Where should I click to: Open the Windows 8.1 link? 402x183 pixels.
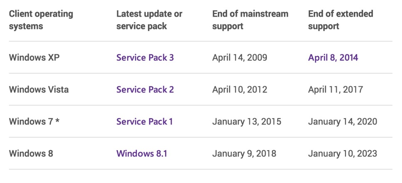pyautogui.click(x=141, y=153)
